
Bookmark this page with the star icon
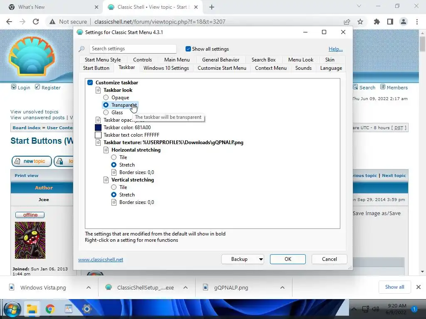360,22
